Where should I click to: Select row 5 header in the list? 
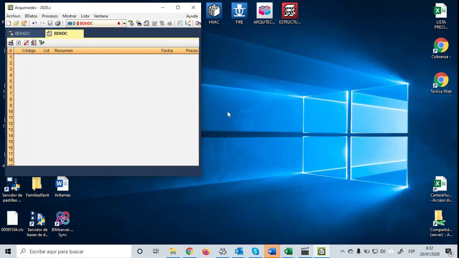click(10, 81)
